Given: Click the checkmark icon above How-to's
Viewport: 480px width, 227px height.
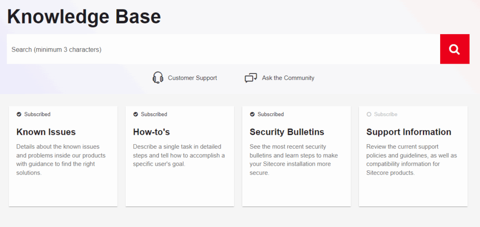Looking at the screenshot, I should (135, 114).
